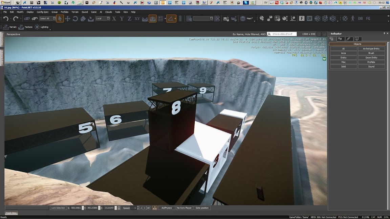This screenshot has height=219, width=390.
Task: Activate the Scale tool
Action: point(83,19)
